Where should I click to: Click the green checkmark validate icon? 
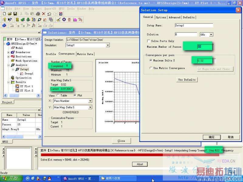[22, 19]
